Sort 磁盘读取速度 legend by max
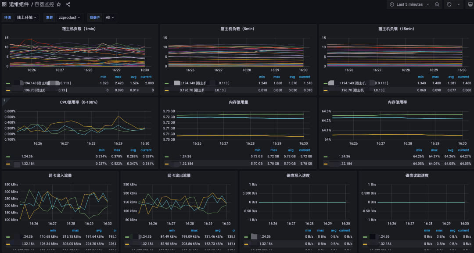The image size is (474, 253). [439, 230]
